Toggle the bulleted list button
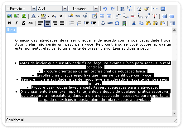 tap(71, 23)
